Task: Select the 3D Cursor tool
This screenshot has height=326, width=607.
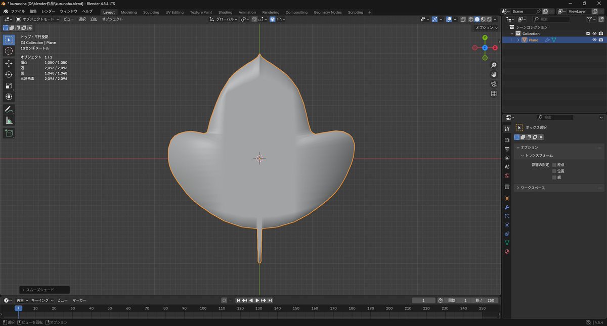Action: (9, 51)
